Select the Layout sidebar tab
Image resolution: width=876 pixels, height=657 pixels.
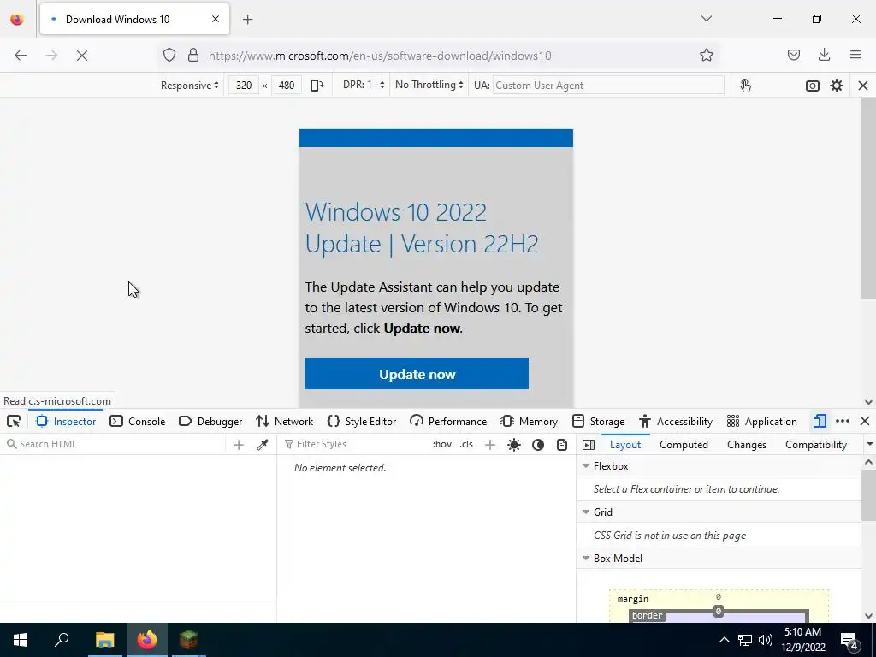point(625,445)
